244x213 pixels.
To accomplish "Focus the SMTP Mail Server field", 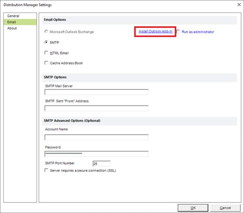I will click(x=96, y=92).
